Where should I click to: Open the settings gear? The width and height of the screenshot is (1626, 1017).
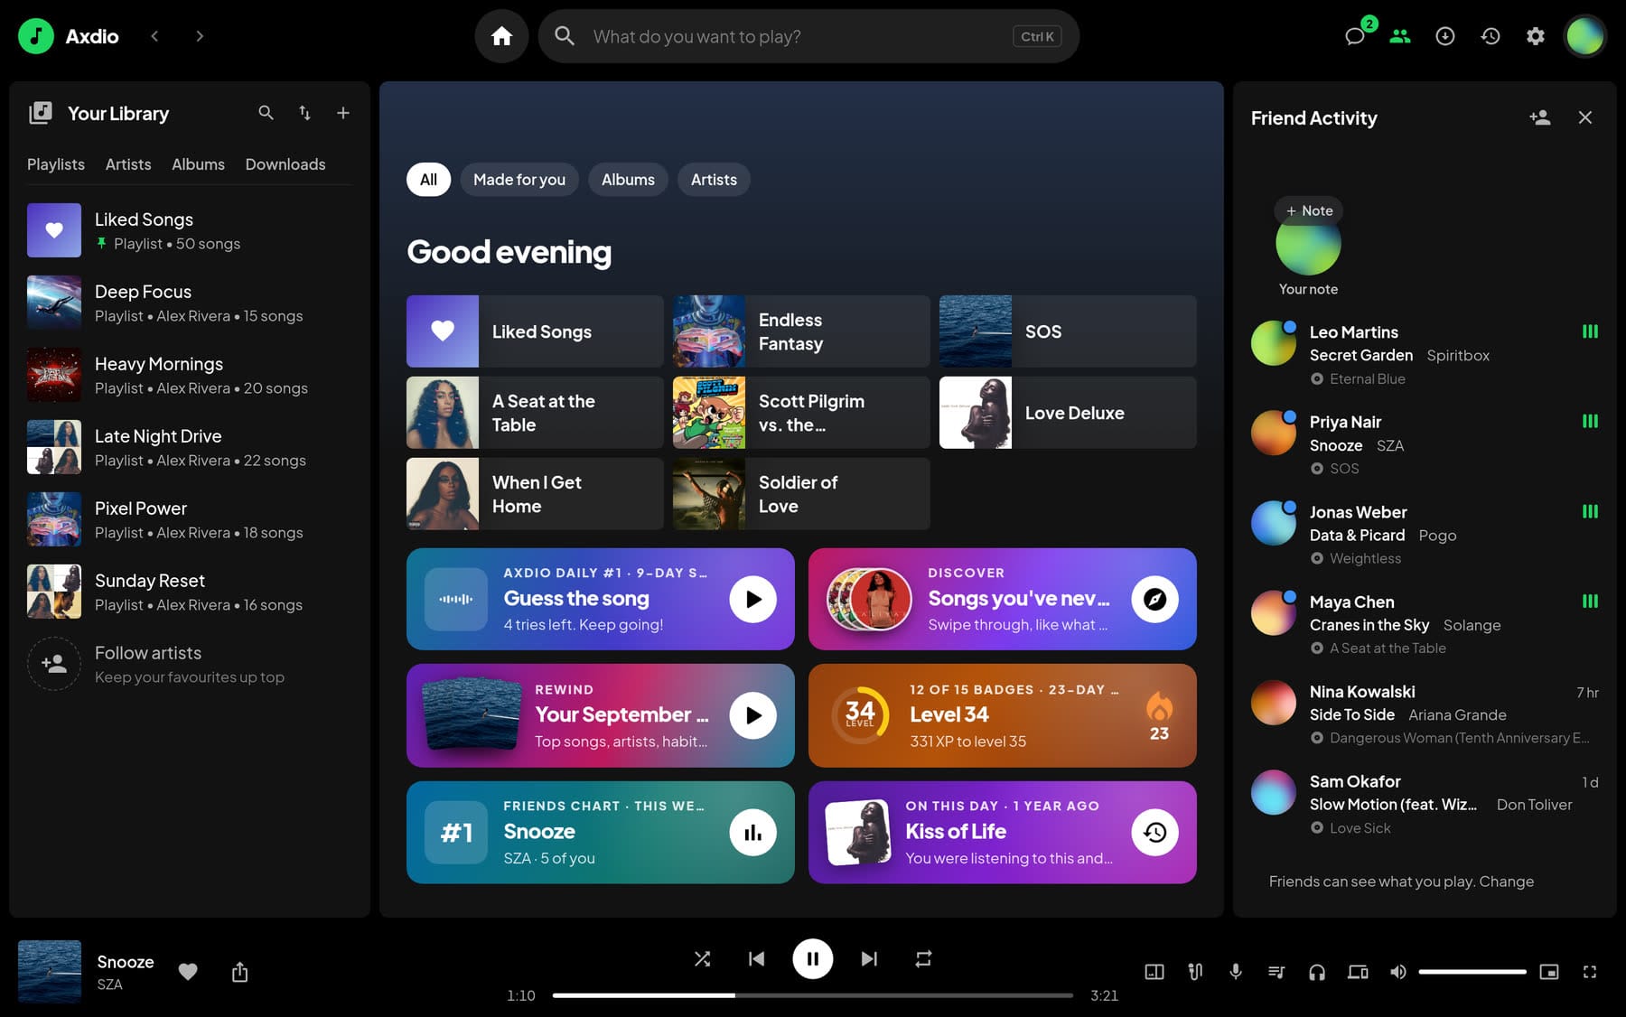(x=1536, y=36)
